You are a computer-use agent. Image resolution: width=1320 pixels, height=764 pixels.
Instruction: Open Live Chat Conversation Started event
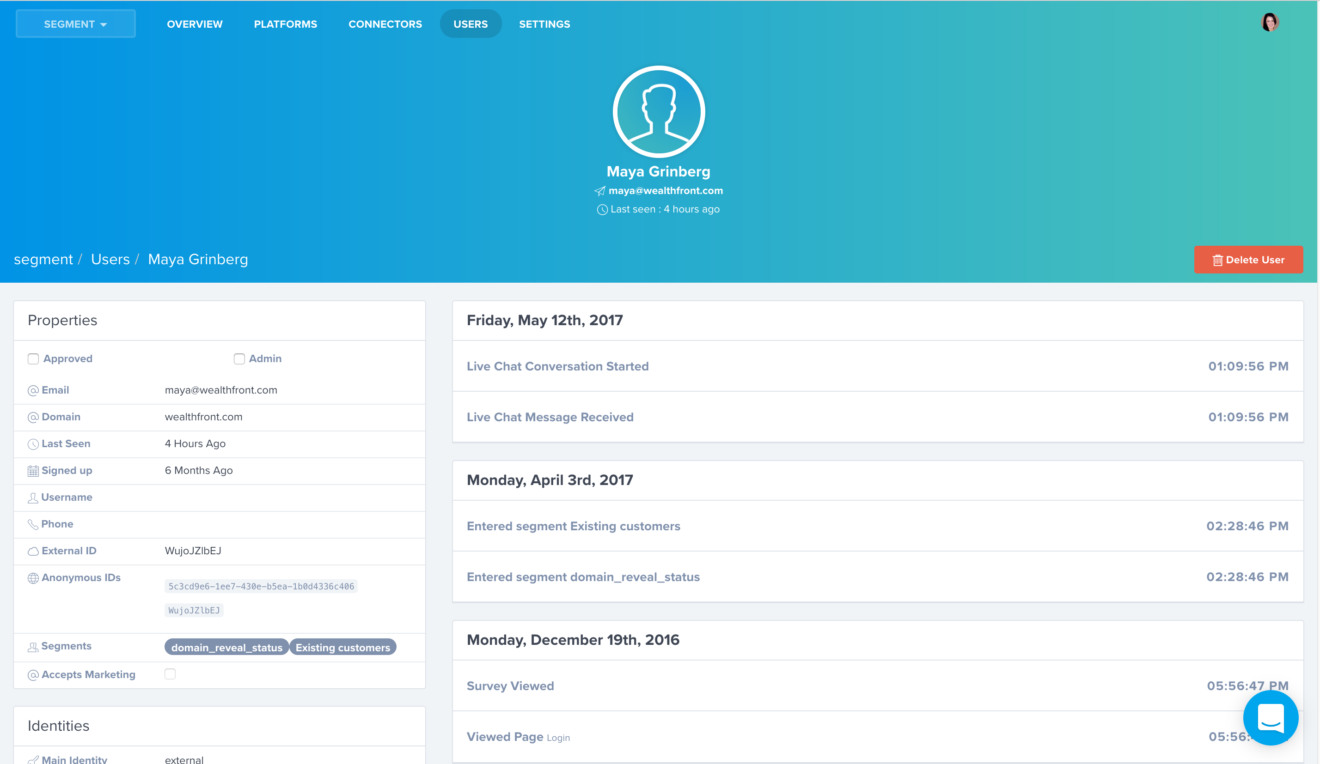(x=877, y=366)
